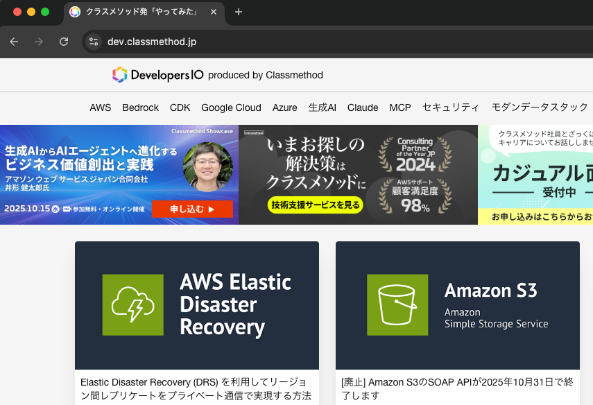This screenshot has height=405, width=593.
Task: Open the セキュリティ category
Action: (451, 107)
